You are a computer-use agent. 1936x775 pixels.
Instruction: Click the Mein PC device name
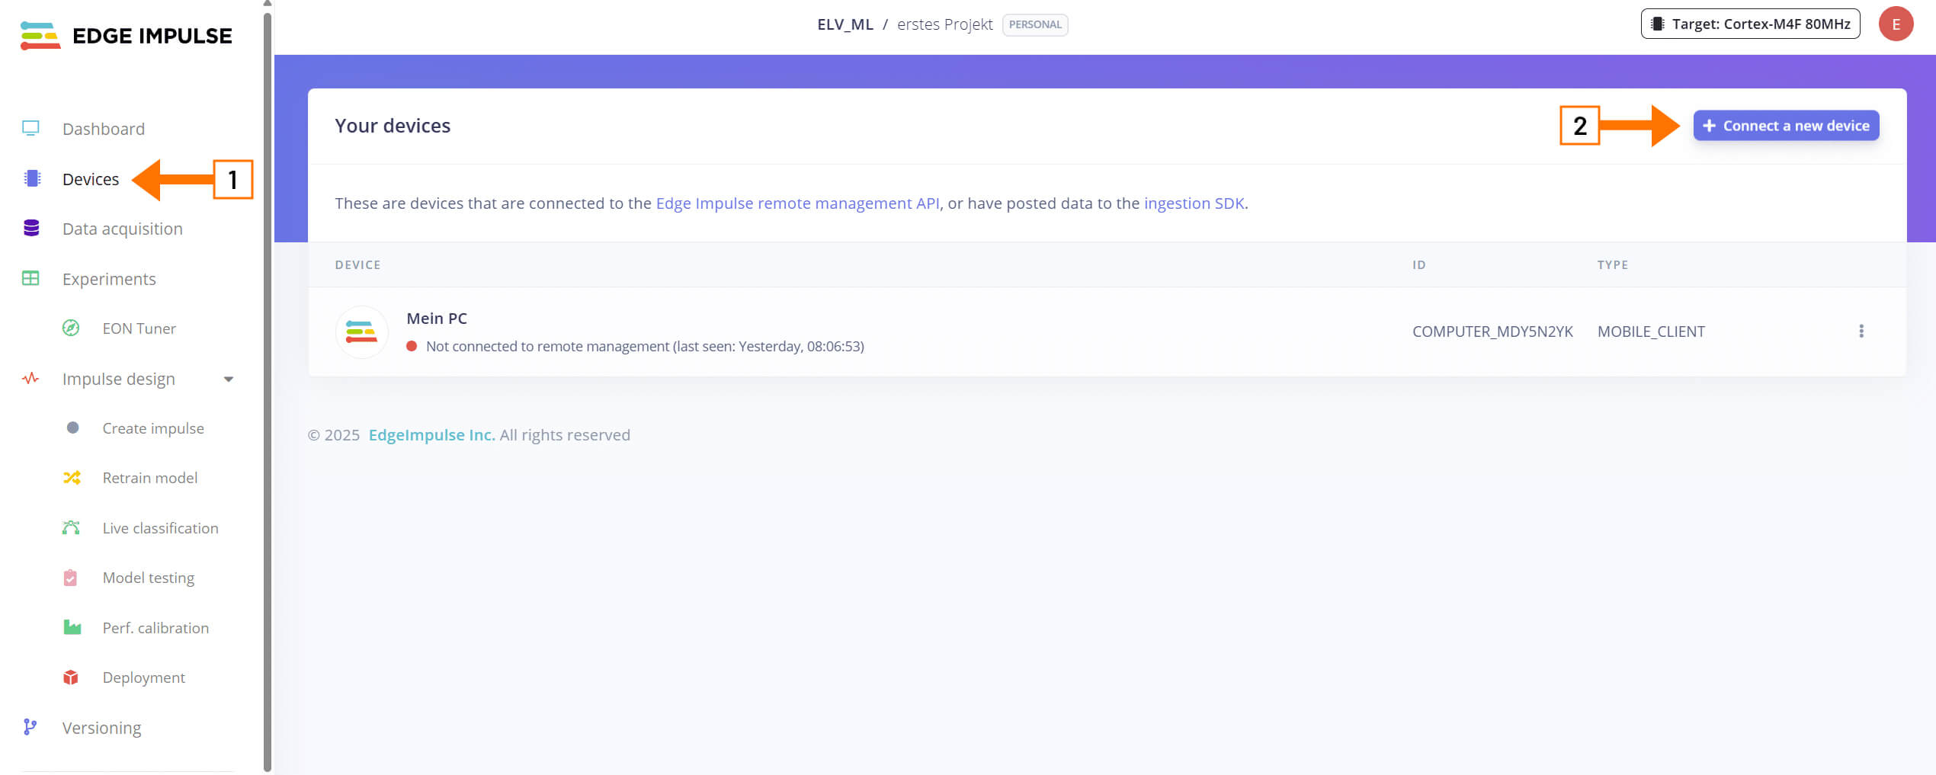(437, 319)
